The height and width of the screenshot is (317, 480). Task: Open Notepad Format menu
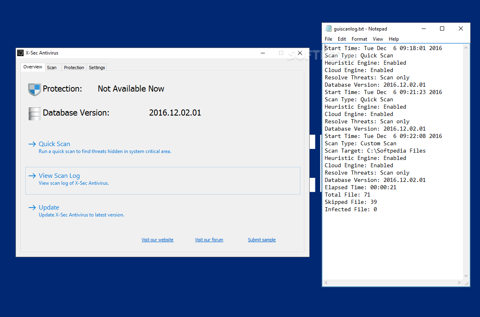[x=359, y=39]
